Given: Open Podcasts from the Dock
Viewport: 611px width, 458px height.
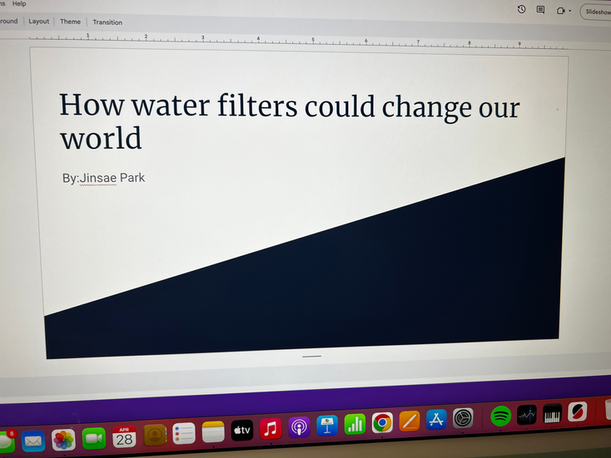Looking at the screenshot, I should [x=299, y=427].
